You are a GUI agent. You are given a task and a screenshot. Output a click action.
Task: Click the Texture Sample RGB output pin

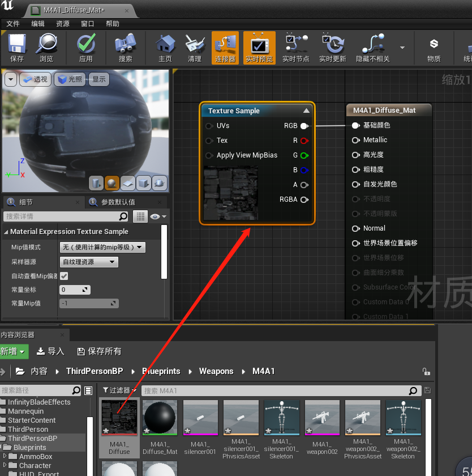[x=304, y=126]
